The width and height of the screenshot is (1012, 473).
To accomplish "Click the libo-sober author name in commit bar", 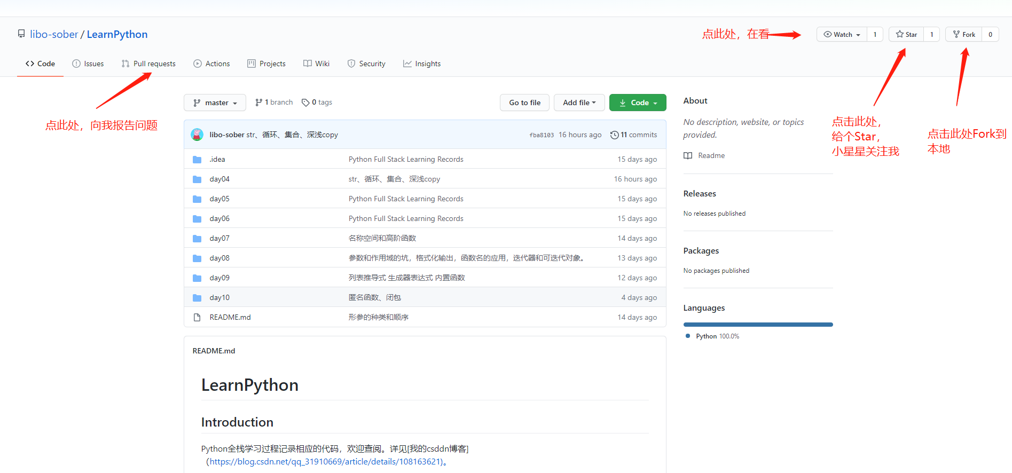I will [x=227, y=135].
